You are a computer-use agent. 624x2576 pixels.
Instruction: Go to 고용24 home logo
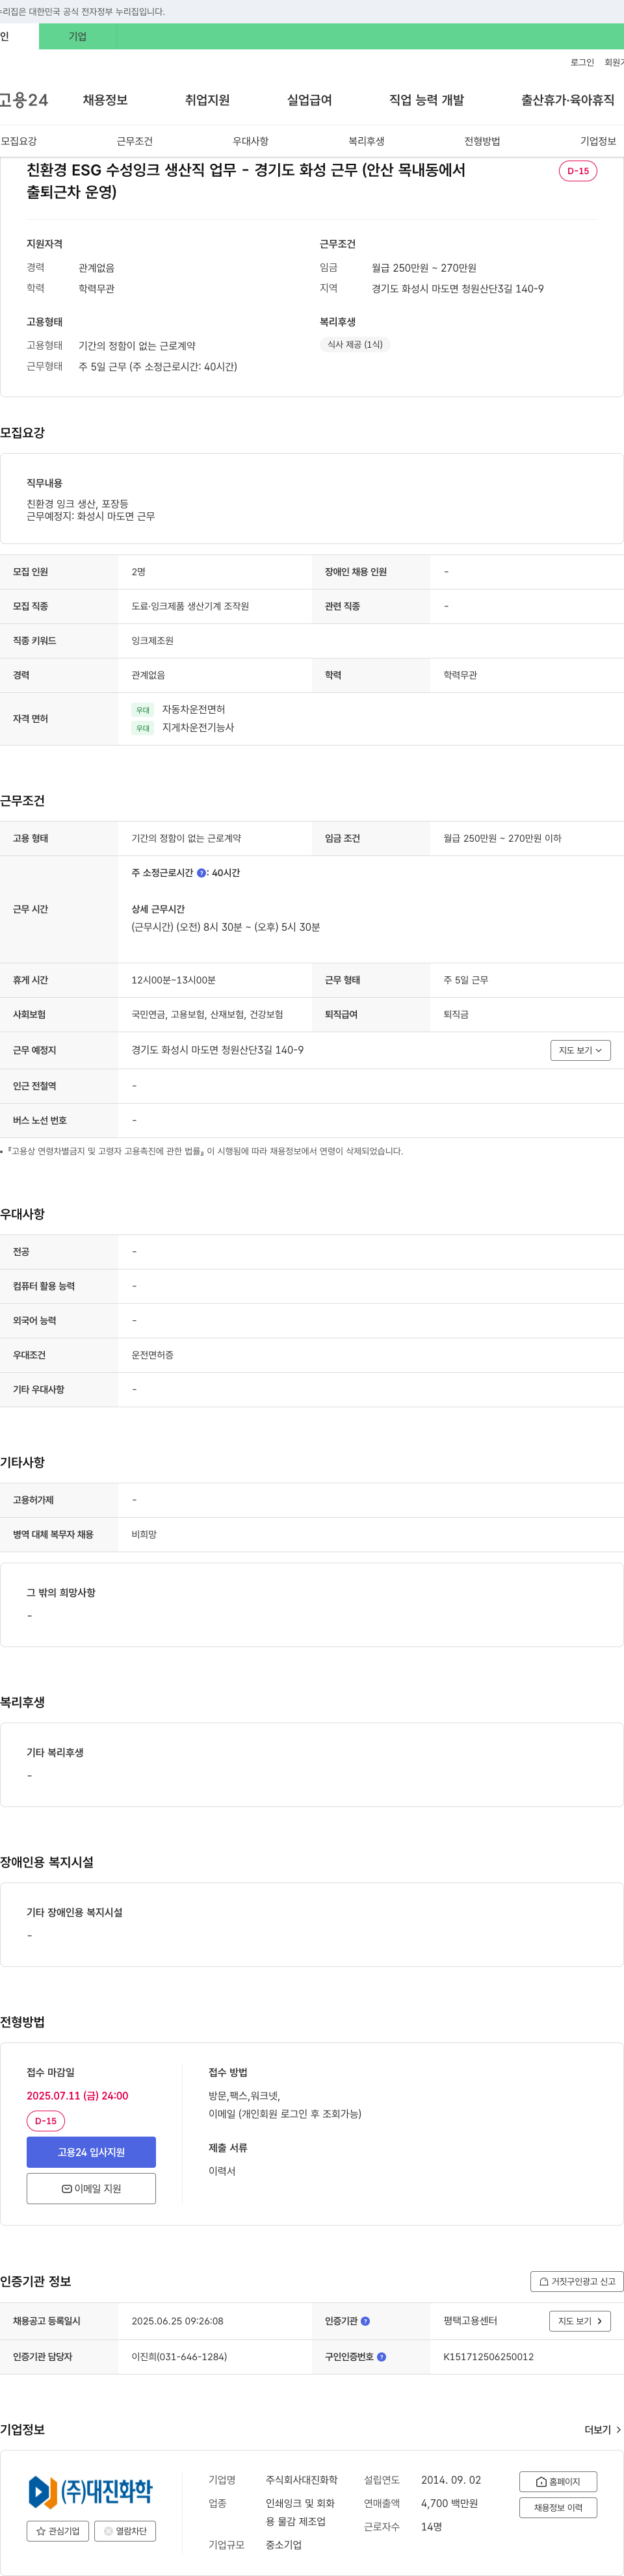coord(24,100)
